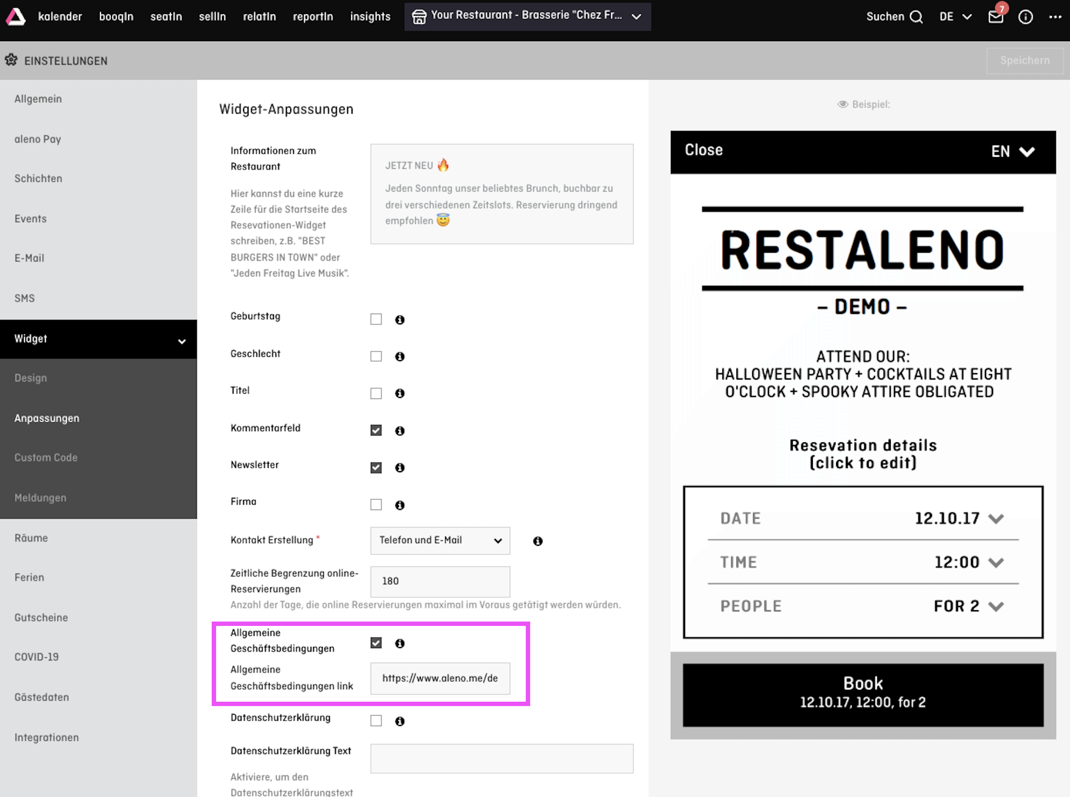Open the relatIn menu
Viewport: 1070px width, 797px height.
coord(259,16)
